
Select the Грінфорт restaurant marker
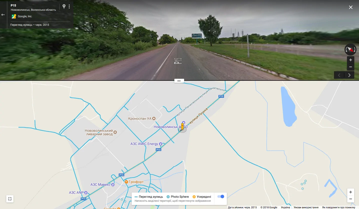[126, 182]
